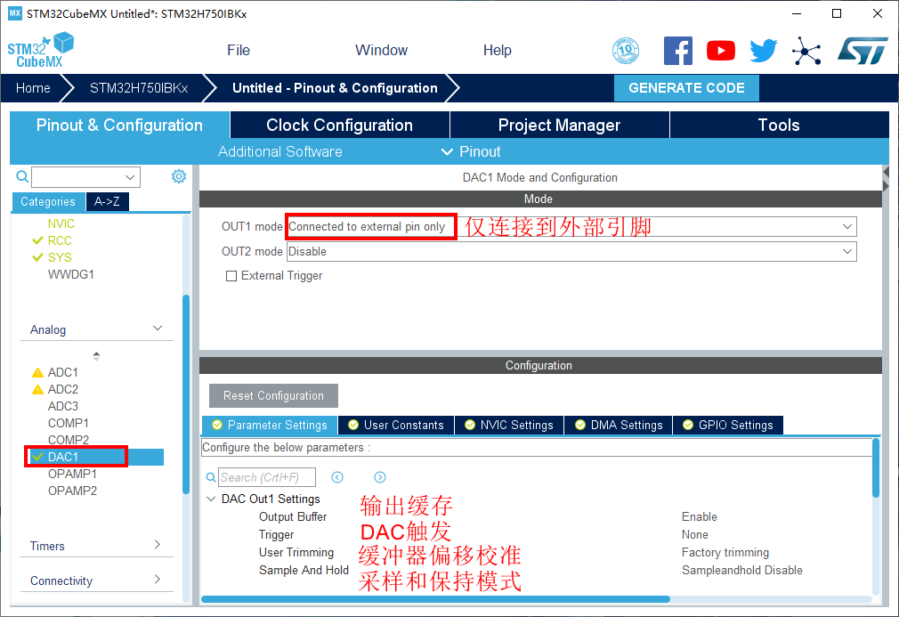This screenshot has width=899, height=617.
Task: Click the ST community network icon
Action: point(806,51)
